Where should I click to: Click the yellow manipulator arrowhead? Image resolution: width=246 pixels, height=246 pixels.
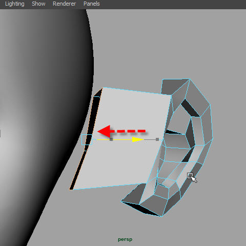(138, 139)
